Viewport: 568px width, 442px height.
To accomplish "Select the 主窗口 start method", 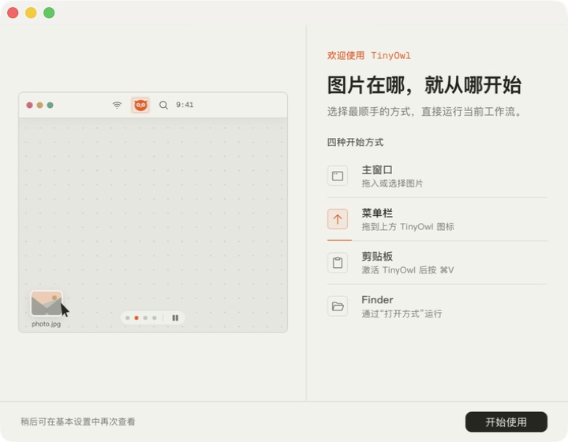I will pos(437,176).
